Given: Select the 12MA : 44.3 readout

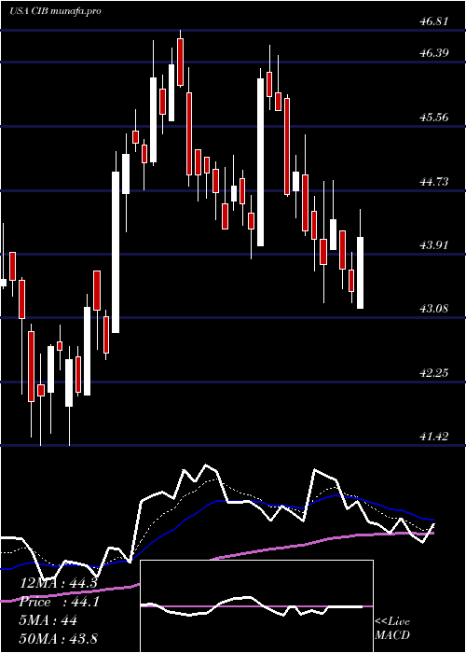Looking at the screenshot, I should [59, 583].
